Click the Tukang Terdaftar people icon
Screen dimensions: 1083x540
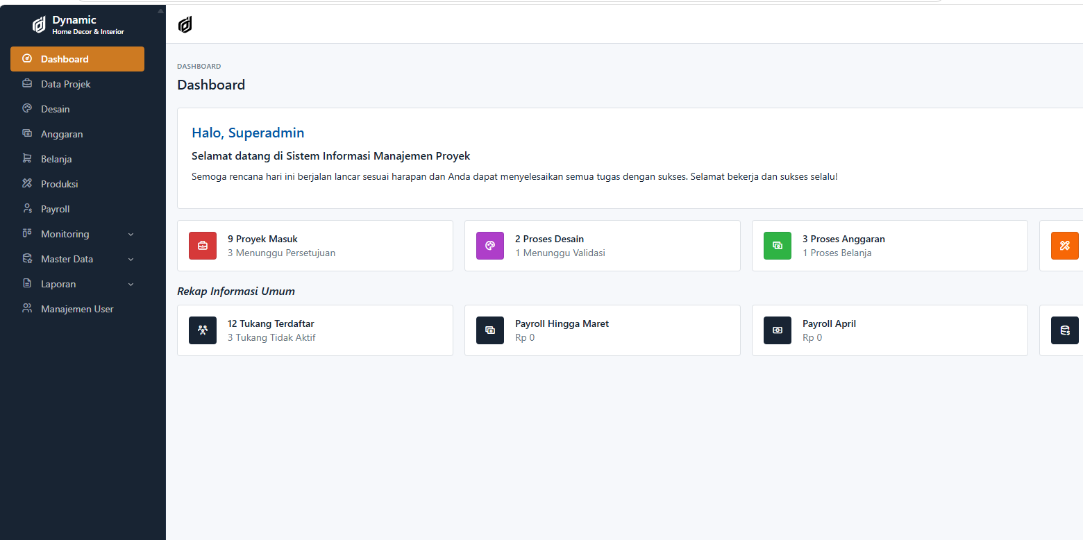(203, 330)
